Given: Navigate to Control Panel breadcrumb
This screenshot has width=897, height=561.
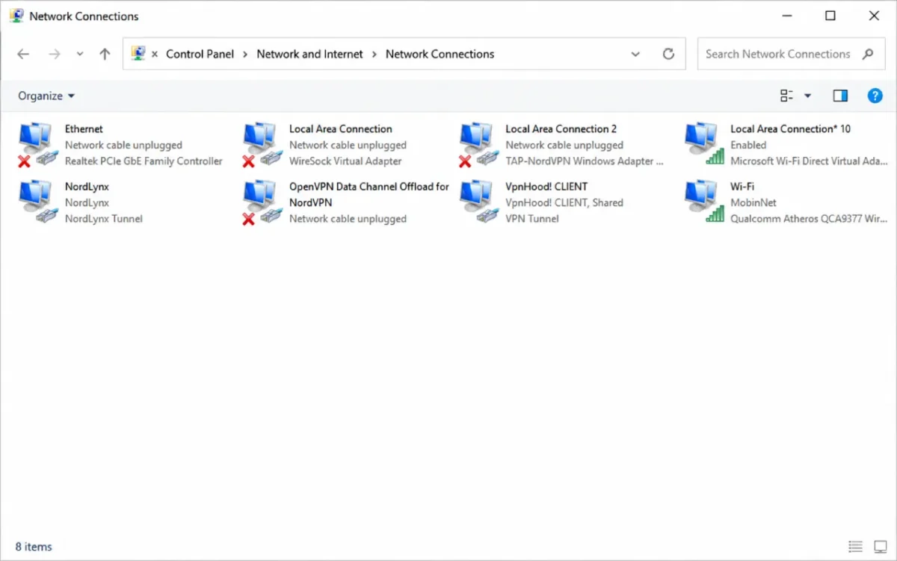Looking at the screenshot, I should point(200,54).
